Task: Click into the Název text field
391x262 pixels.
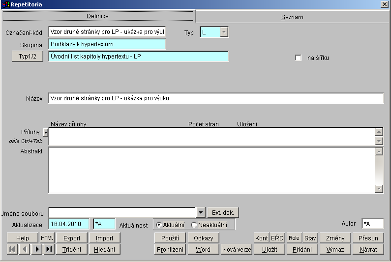Action: click(x=215, y=98)
